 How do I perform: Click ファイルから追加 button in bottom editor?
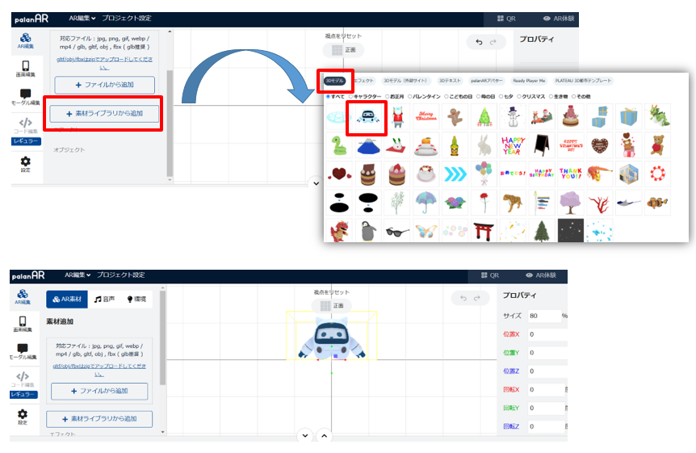tap(99, 392)
